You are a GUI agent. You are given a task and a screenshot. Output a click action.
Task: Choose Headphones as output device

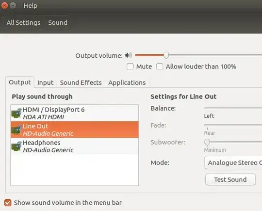point(75,146)
